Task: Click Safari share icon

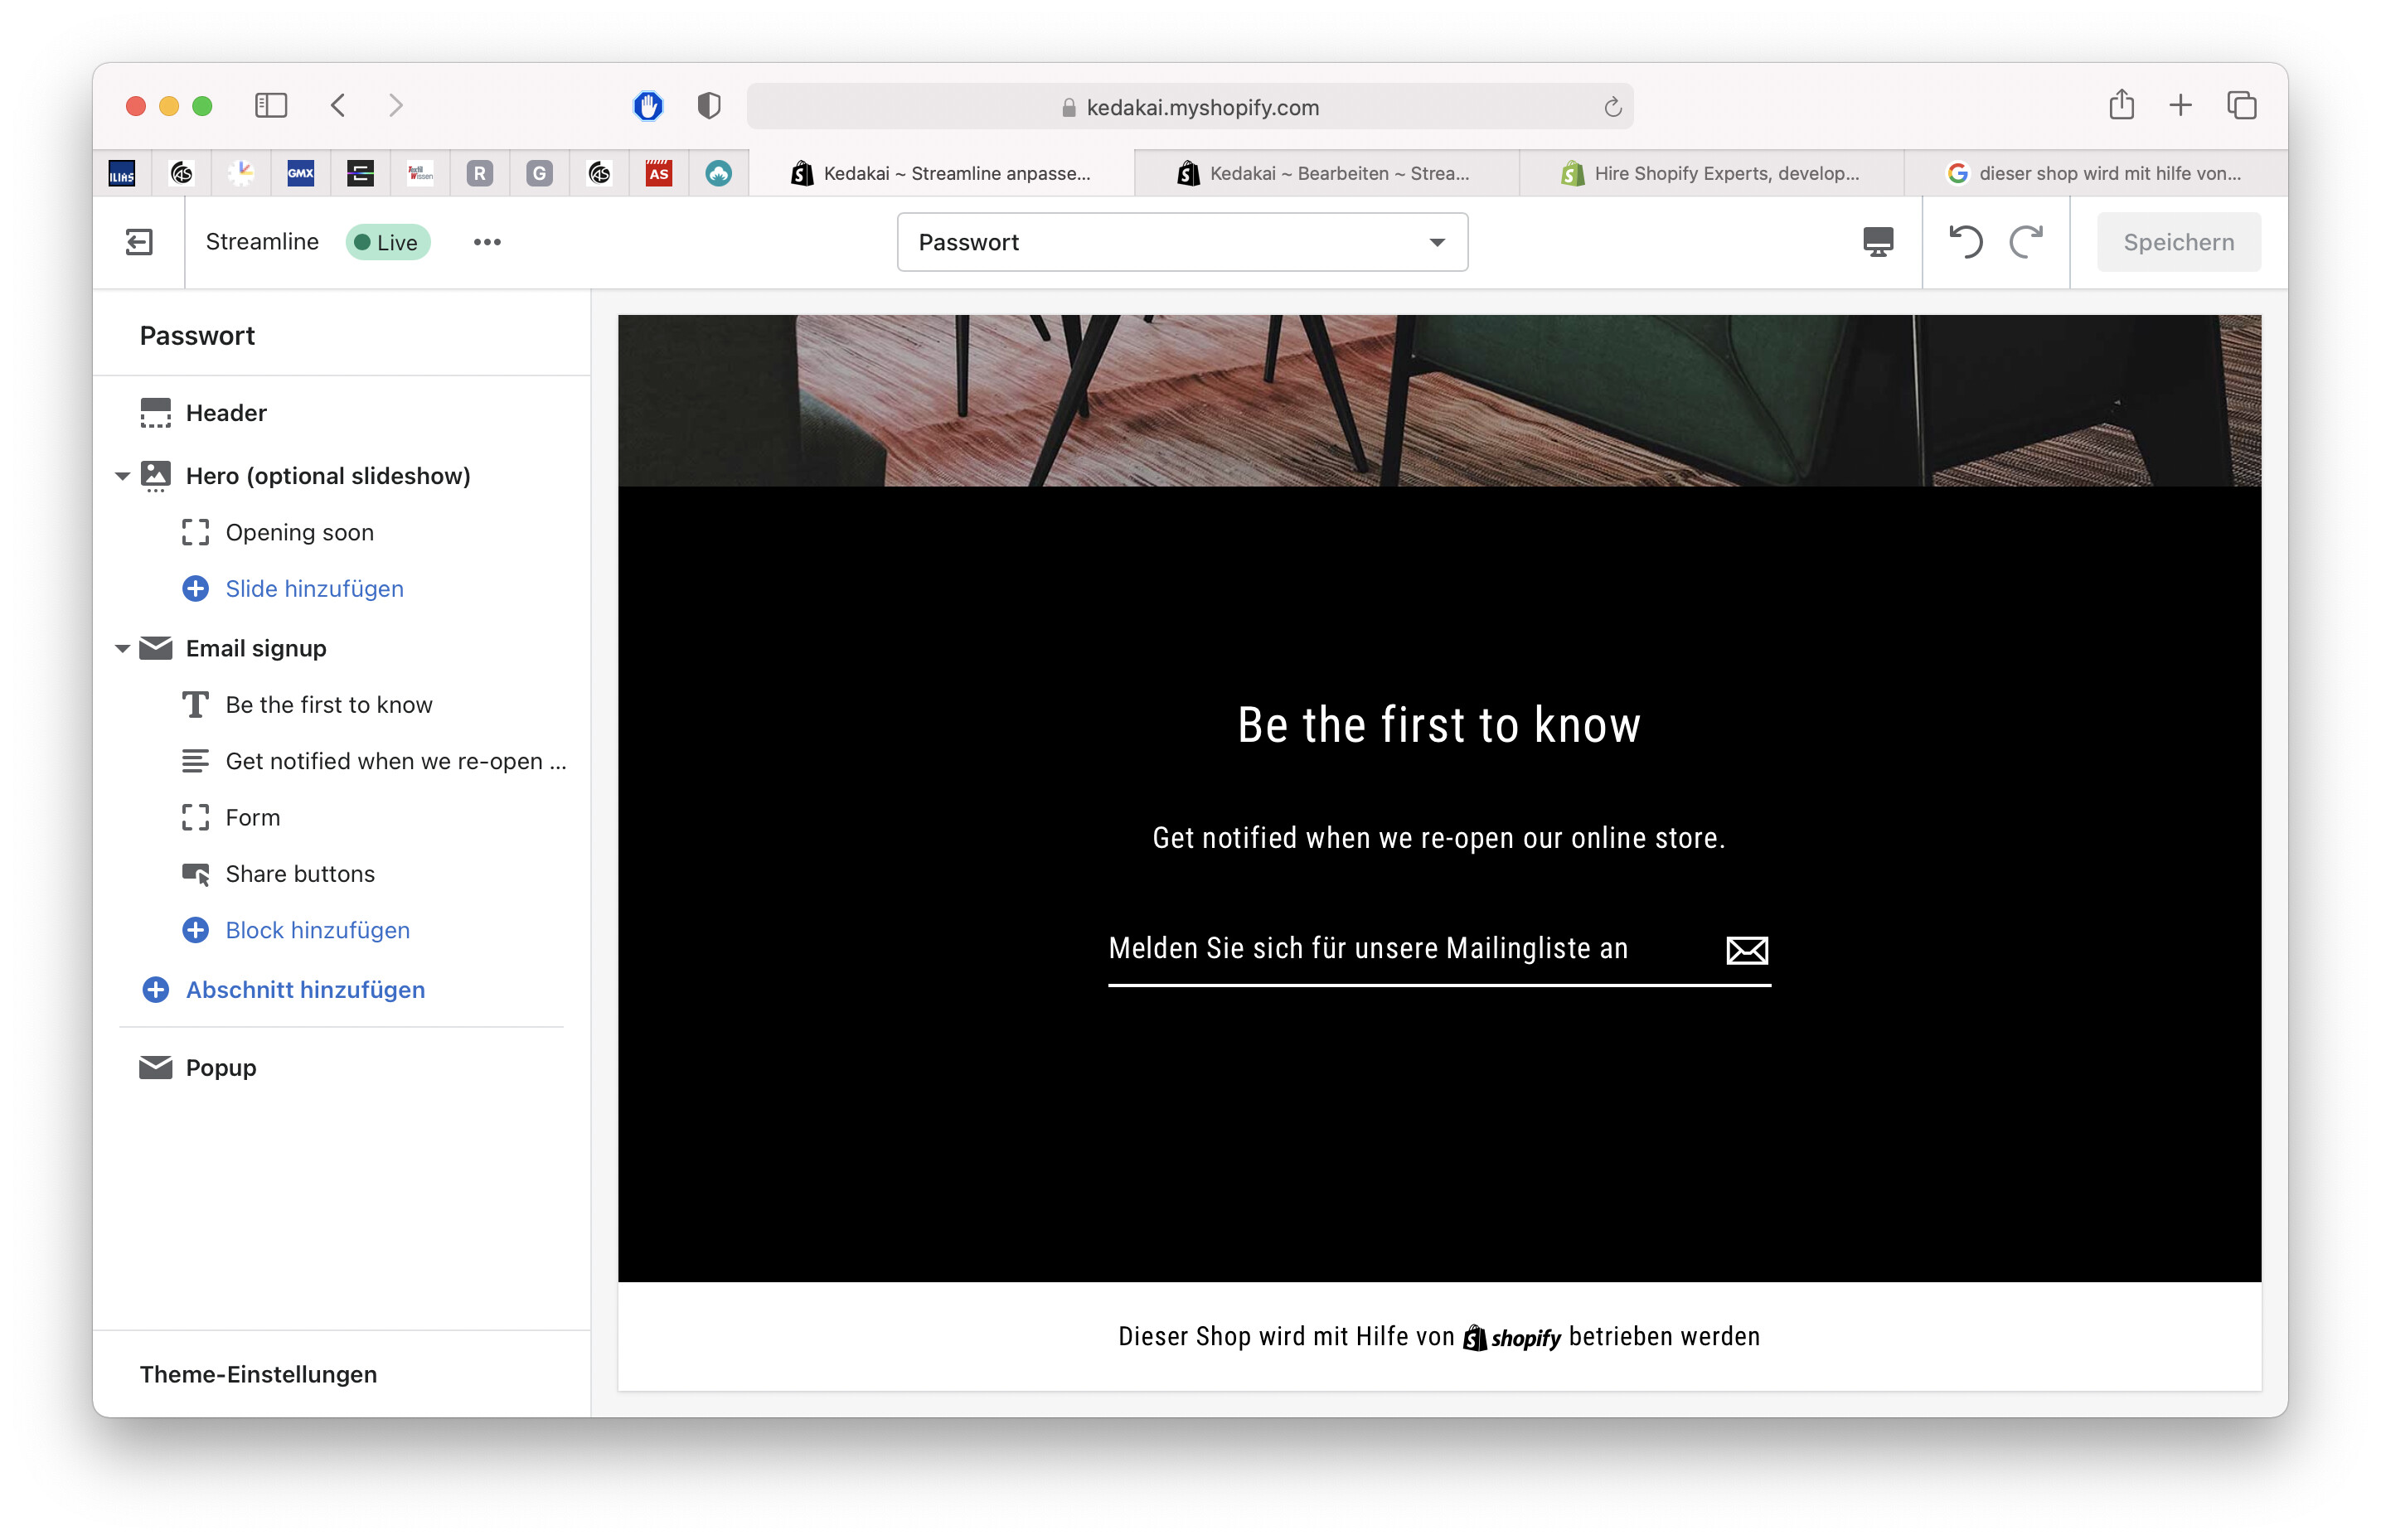Action: 2121,106
